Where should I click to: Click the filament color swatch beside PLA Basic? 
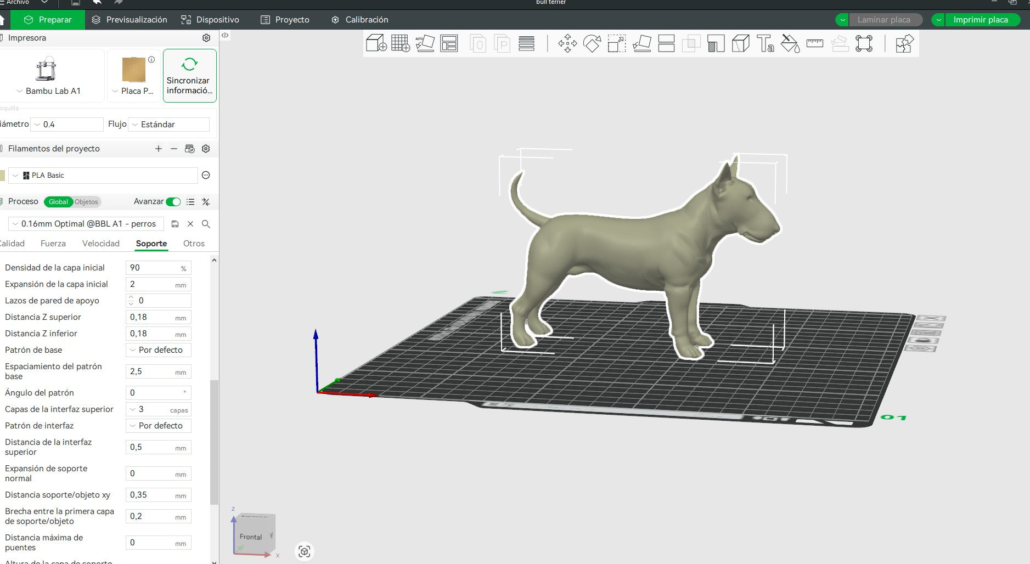[x=2, y=176]
